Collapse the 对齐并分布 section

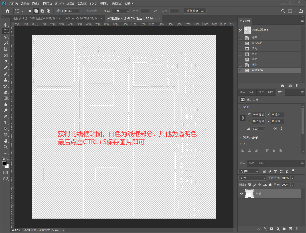tap(240, 138)
